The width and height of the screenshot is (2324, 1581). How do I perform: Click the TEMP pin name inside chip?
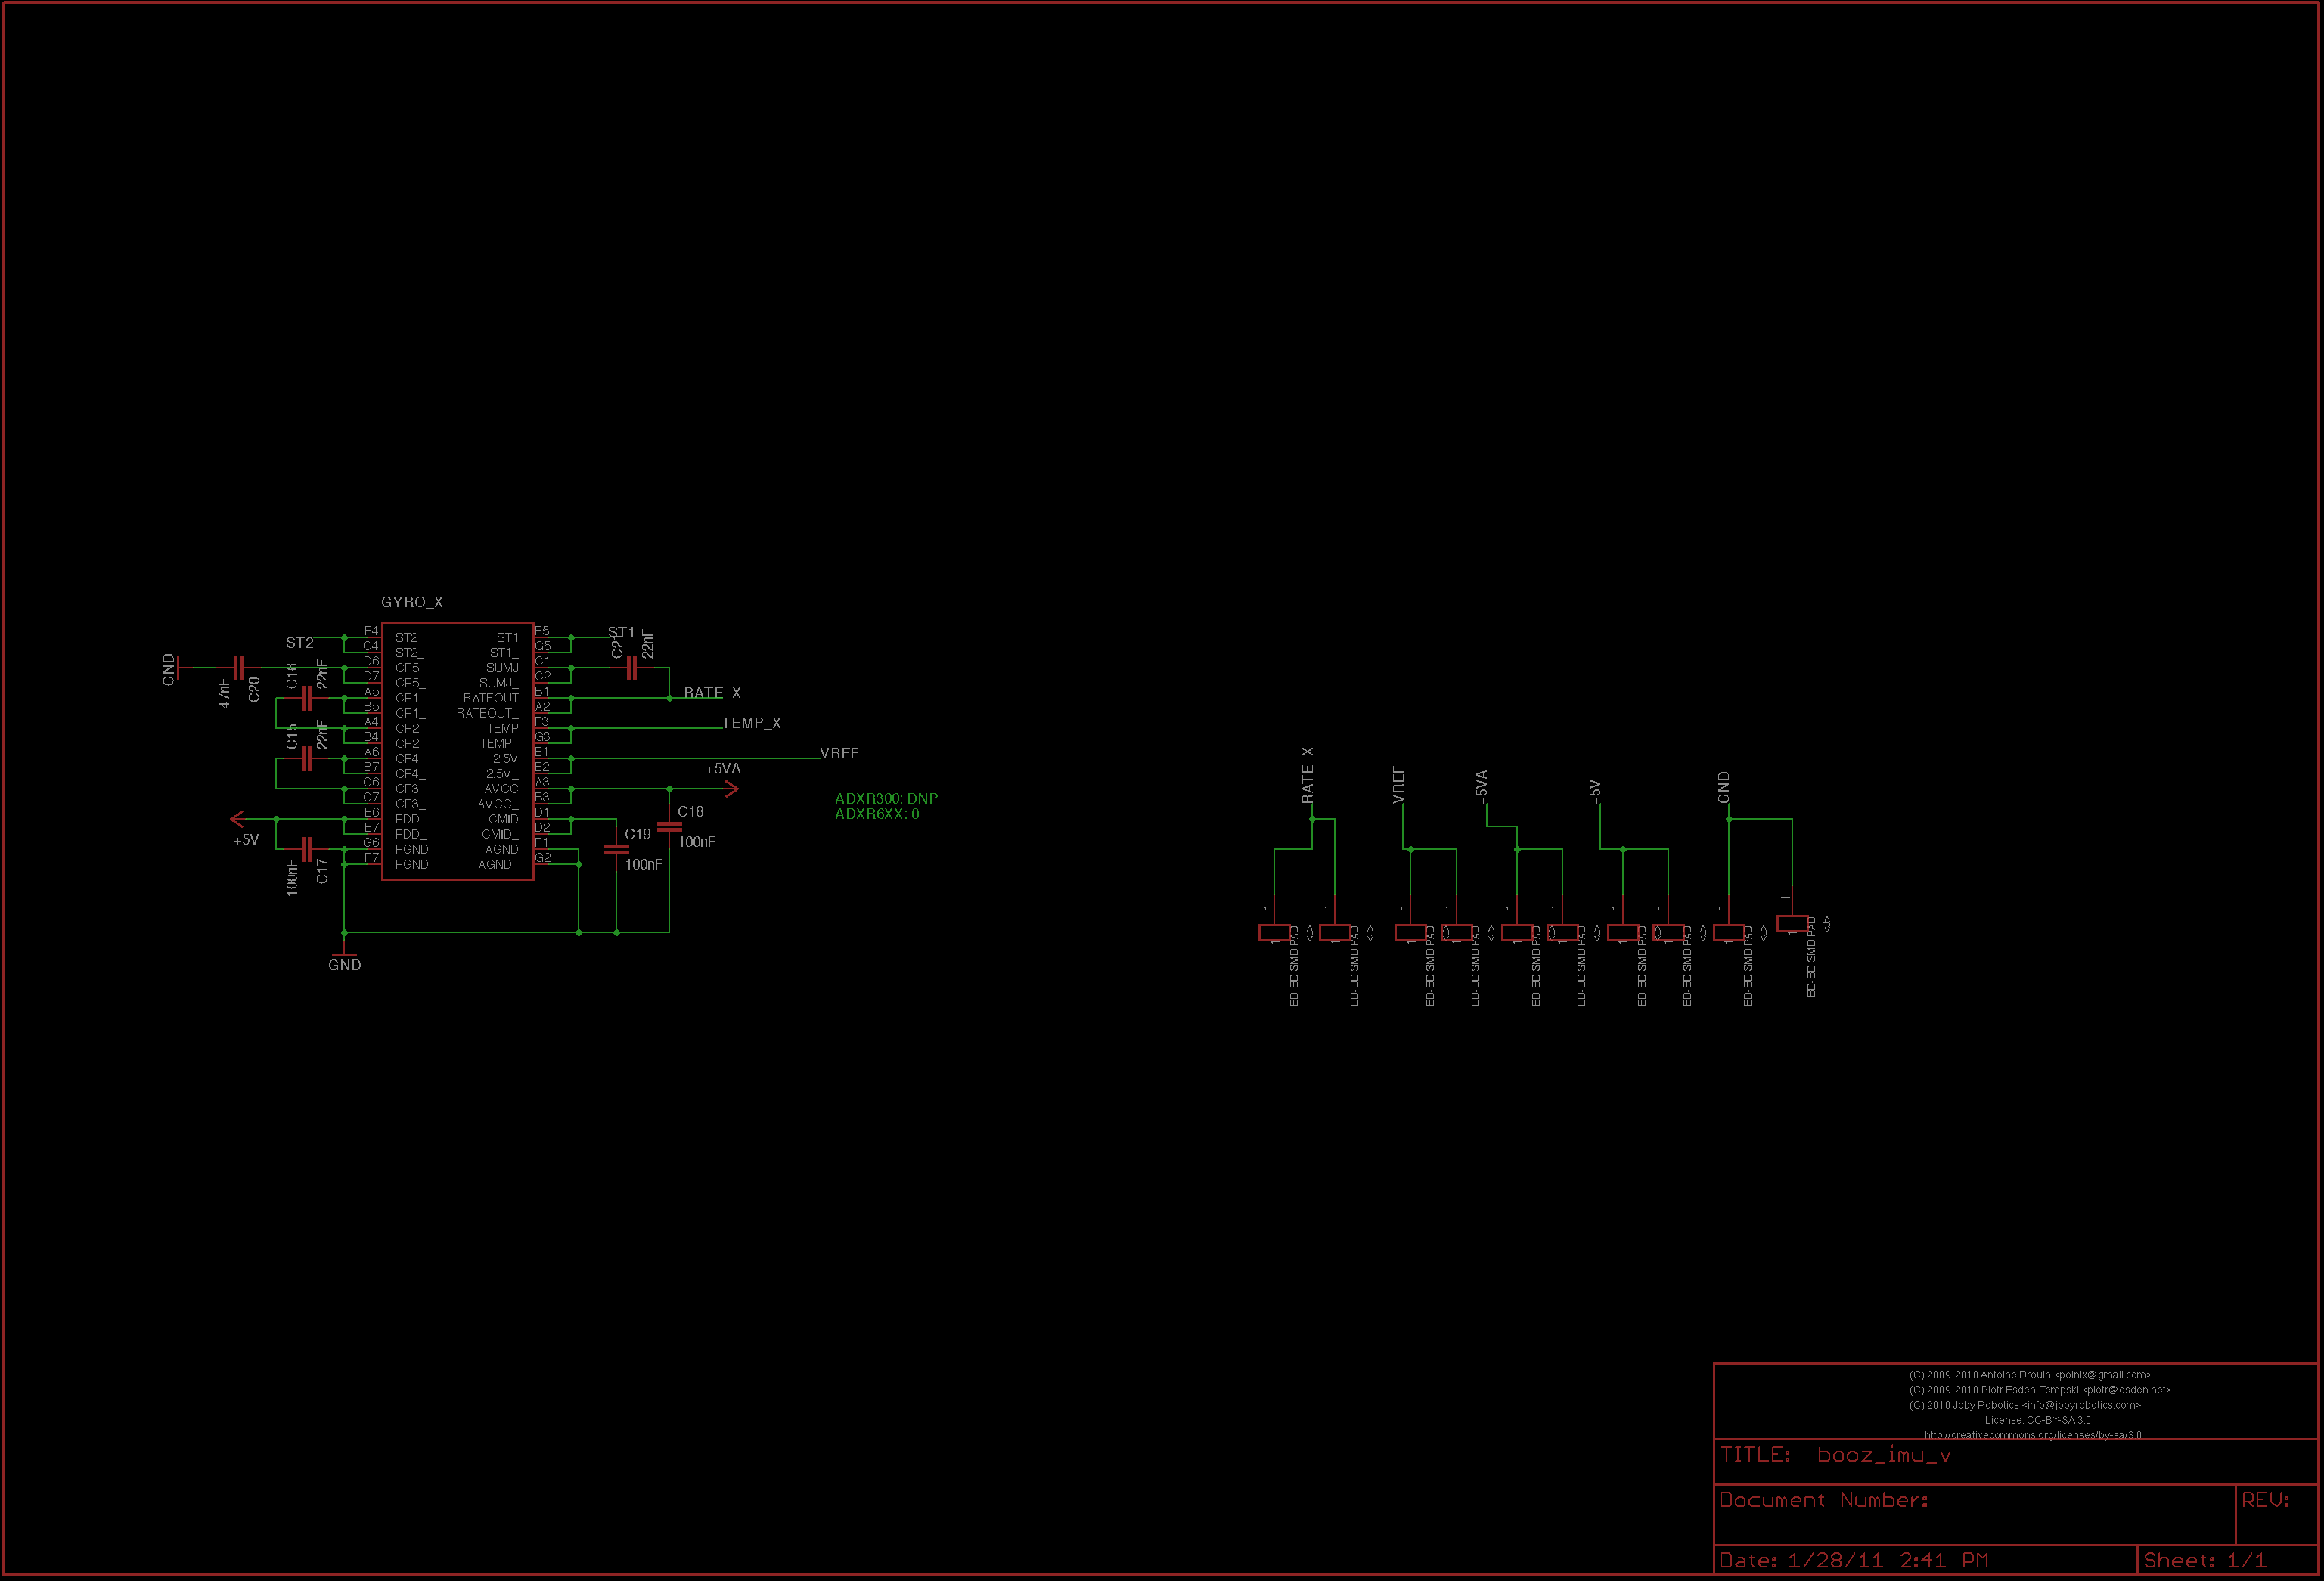click(502, 728)
